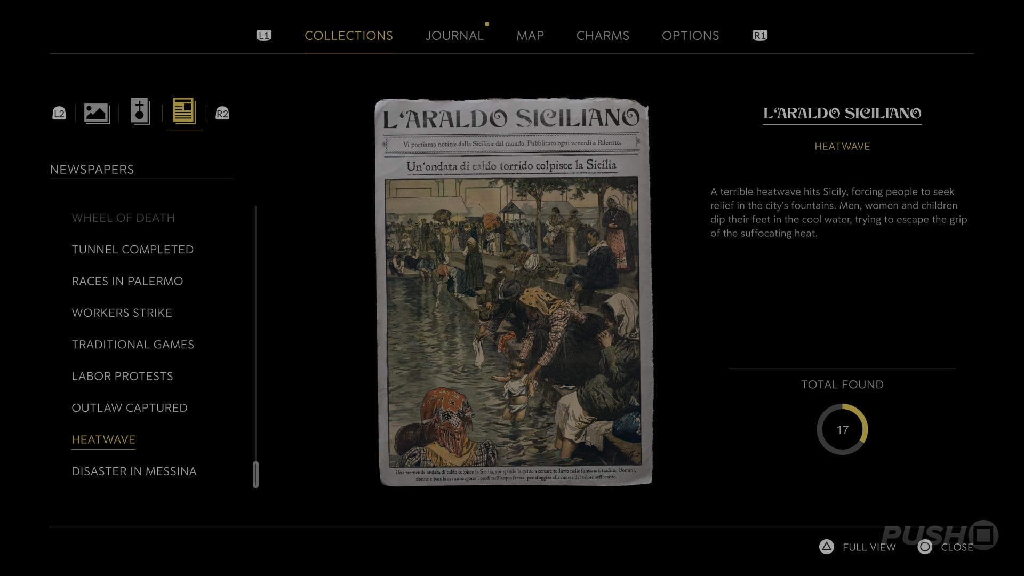Open the Map tab
Viewport: 1024px width, 576px height.
[530, 36]
